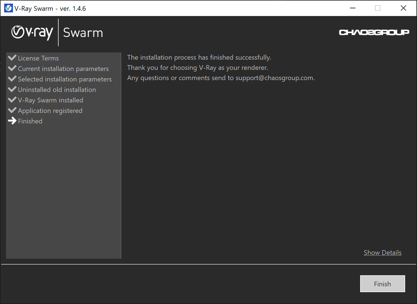Close the V-Ray Swarm installer window

pos(403,8)
